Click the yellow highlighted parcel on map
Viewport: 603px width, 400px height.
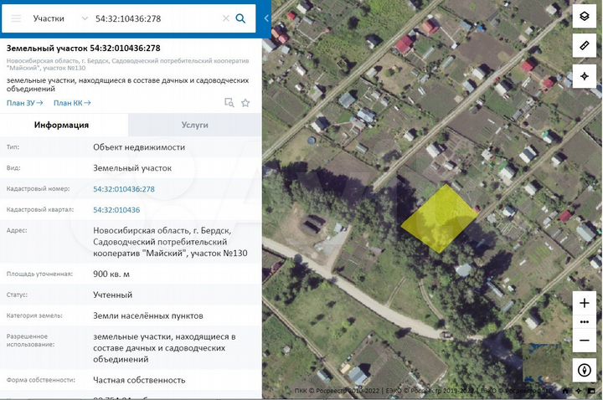438,219
